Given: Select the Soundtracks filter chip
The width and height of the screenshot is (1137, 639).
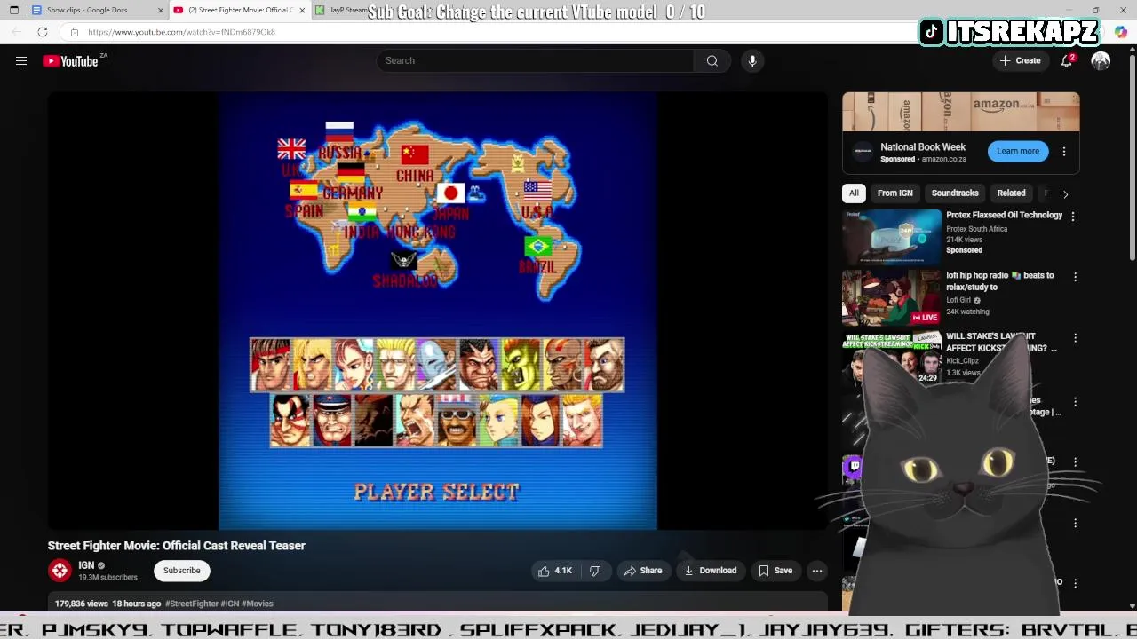Looking at the screenshot, I should coord(955,193).
